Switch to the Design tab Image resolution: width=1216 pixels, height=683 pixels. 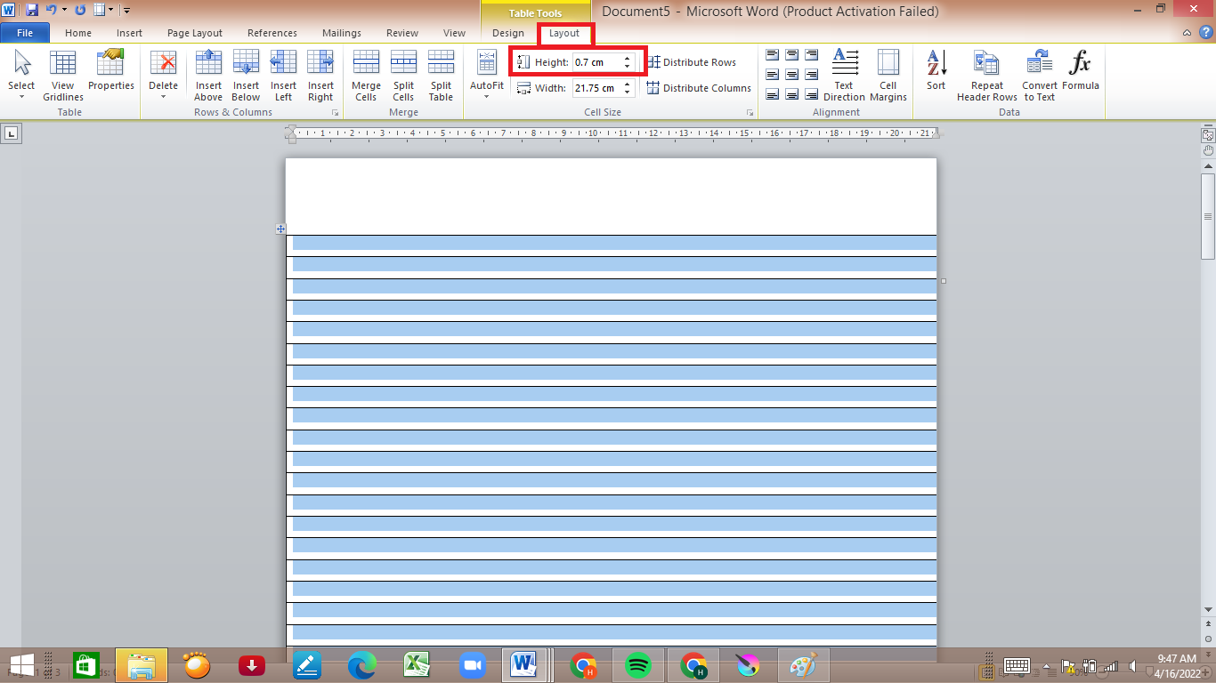[508, 33]
